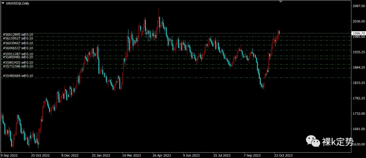Click the 25 Jul 2023 date label
This screenshot has height=158, width=366.
[222, 155]
